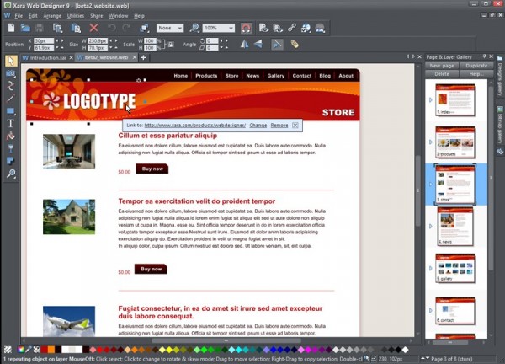505x364 pixels.
Task: Select the Straight Line tool
Action: click(11, 98)
